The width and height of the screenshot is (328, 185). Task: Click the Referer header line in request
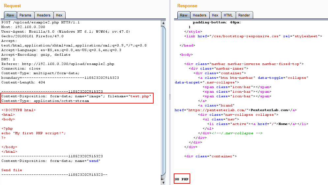pos(58,64)
